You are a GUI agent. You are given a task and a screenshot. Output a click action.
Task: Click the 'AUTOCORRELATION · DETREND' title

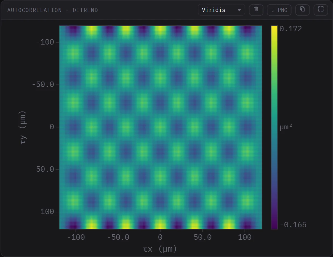click(x=53, y=10)
